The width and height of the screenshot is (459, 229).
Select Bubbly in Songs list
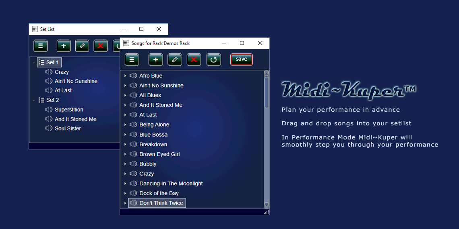148,164
